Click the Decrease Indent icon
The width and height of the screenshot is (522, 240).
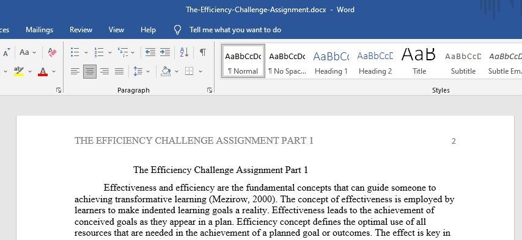pos(150,52)
